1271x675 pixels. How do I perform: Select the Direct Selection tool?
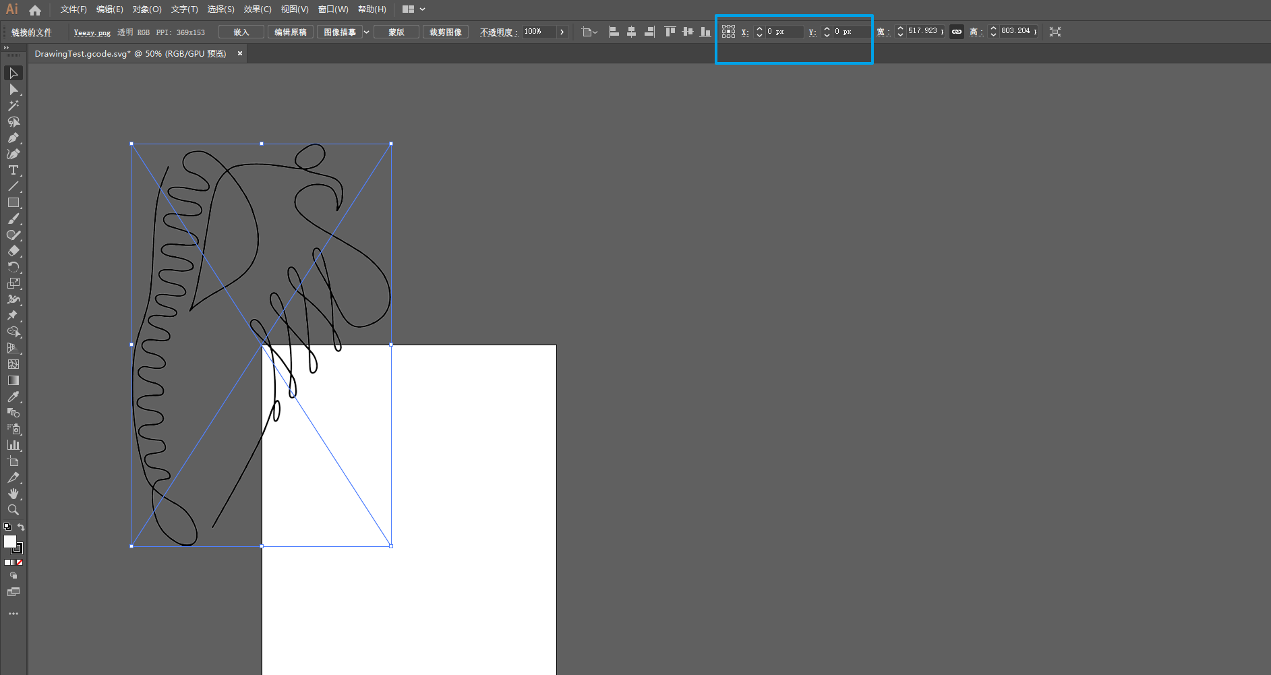coord(13,89)
